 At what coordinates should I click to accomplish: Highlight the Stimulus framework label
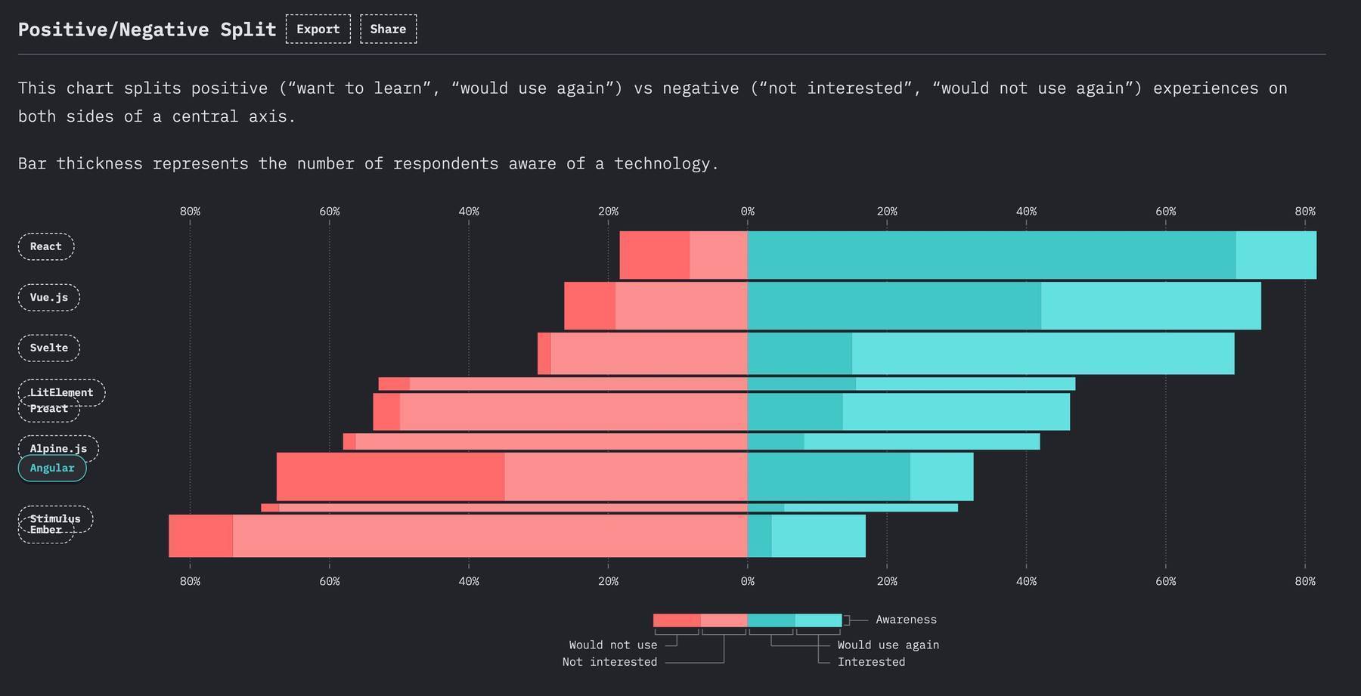coord(56,516)
